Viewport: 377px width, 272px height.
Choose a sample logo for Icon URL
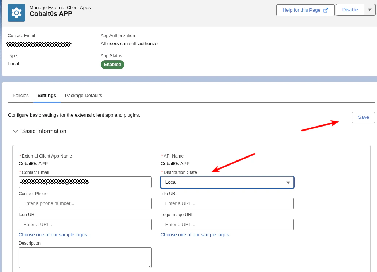tap(53, 234)
